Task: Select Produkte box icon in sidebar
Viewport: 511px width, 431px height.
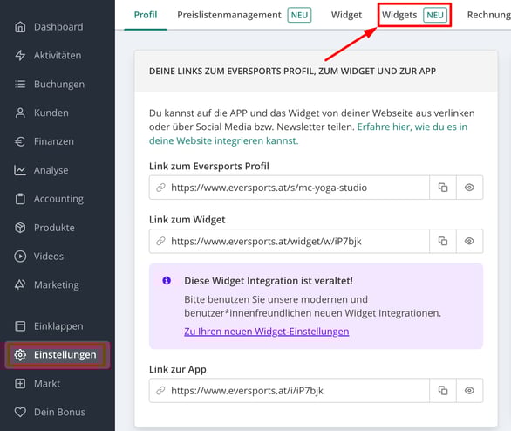Action: pos(20,228)
